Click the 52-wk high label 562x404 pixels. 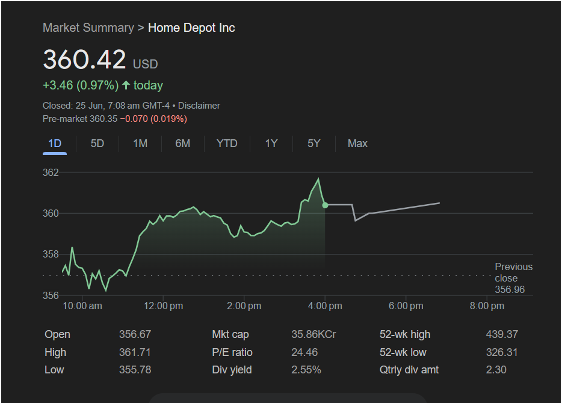405,334
